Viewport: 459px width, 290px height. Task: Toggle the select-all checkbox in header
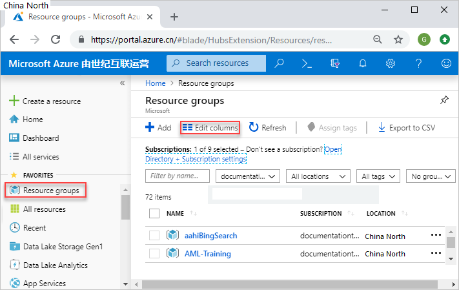154,214
